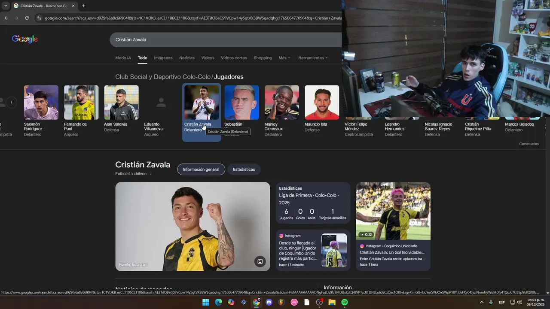Open Microsoft Edge from taskbar
This screenshot has width=550, height=309.
tap(218, 302)
